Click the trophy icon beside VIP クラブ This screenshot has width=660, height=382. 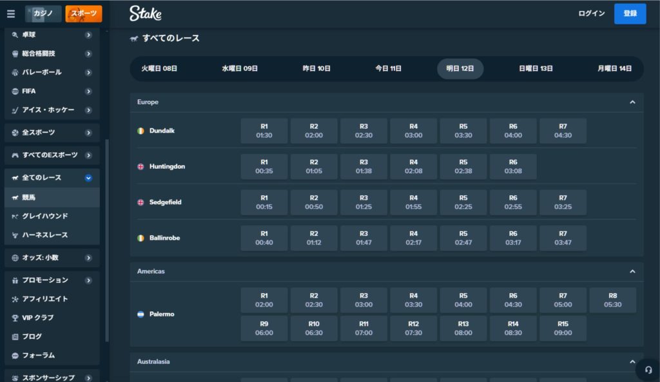pos(15,318)
